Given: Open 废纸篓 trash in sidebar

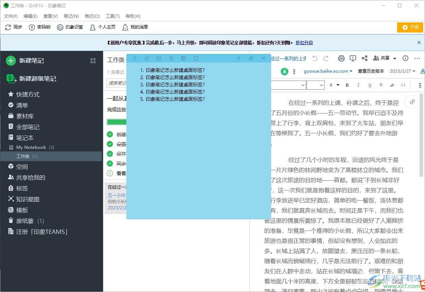Looking at the screenshot, I should coord(26,221).
